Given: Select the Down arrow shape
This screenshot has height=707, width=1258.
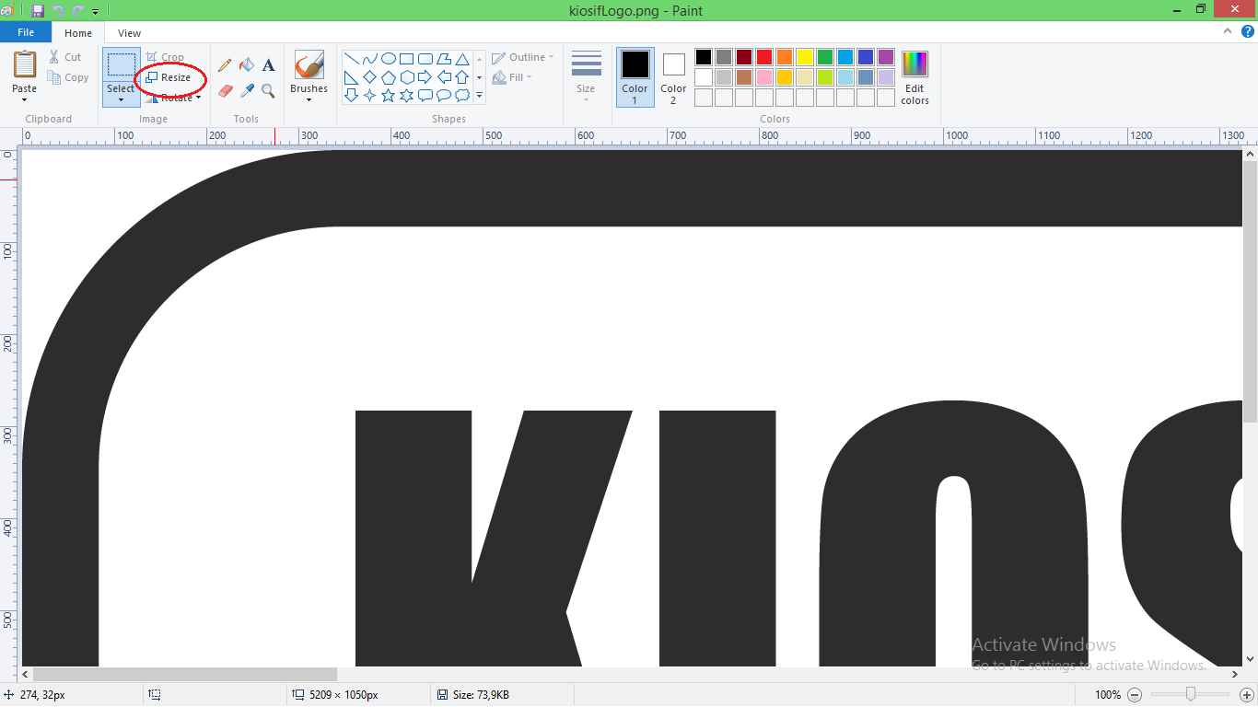Looking at the screenshot, I should tap(351, 96).
